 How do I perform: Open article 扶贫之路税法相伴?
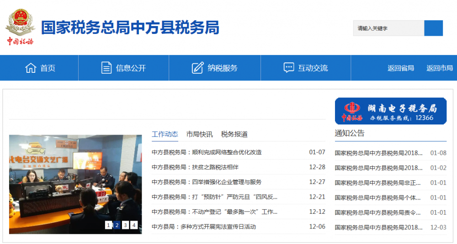point(195,167)
